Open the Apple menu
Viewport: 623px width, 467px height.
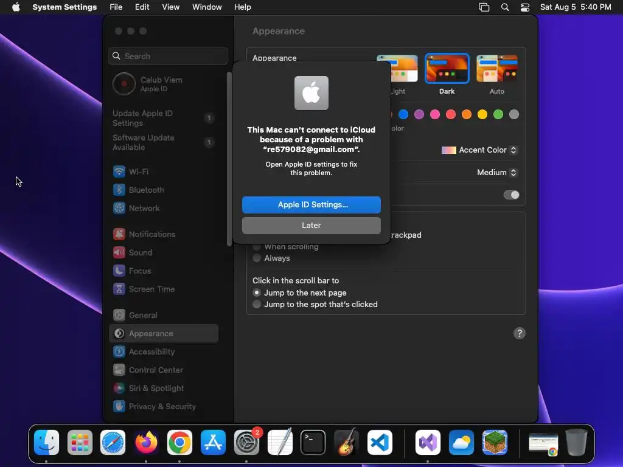[16, 7]
